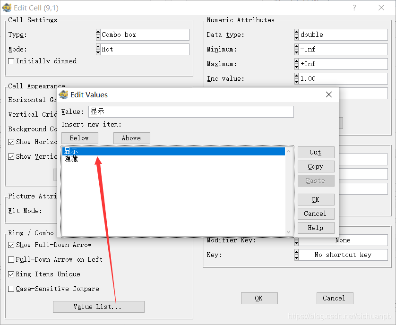Click the Maximum value spinner arrows
The height and width of the screenshot is (325, 396).
tap(296, 64)
